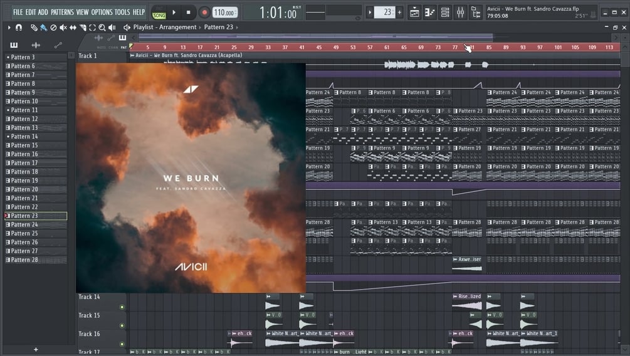The image size is (630, 356).
Task: Click the small piano icon above PAT
Action: 122,38
